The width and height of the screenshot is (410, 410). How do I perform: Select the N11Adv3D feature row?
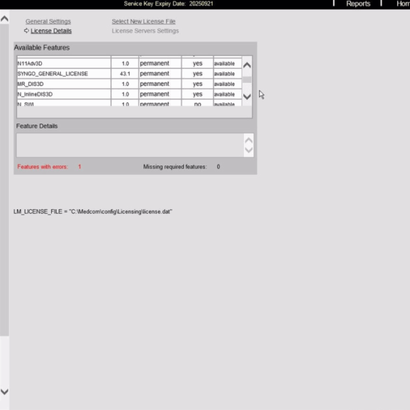pos(64,64)
